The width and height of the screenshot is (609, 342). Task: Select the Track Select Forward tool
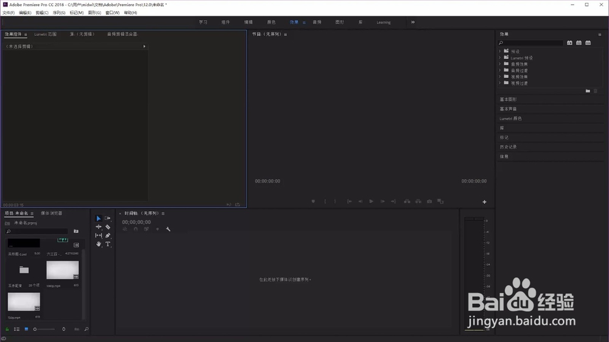pos(108,218)
